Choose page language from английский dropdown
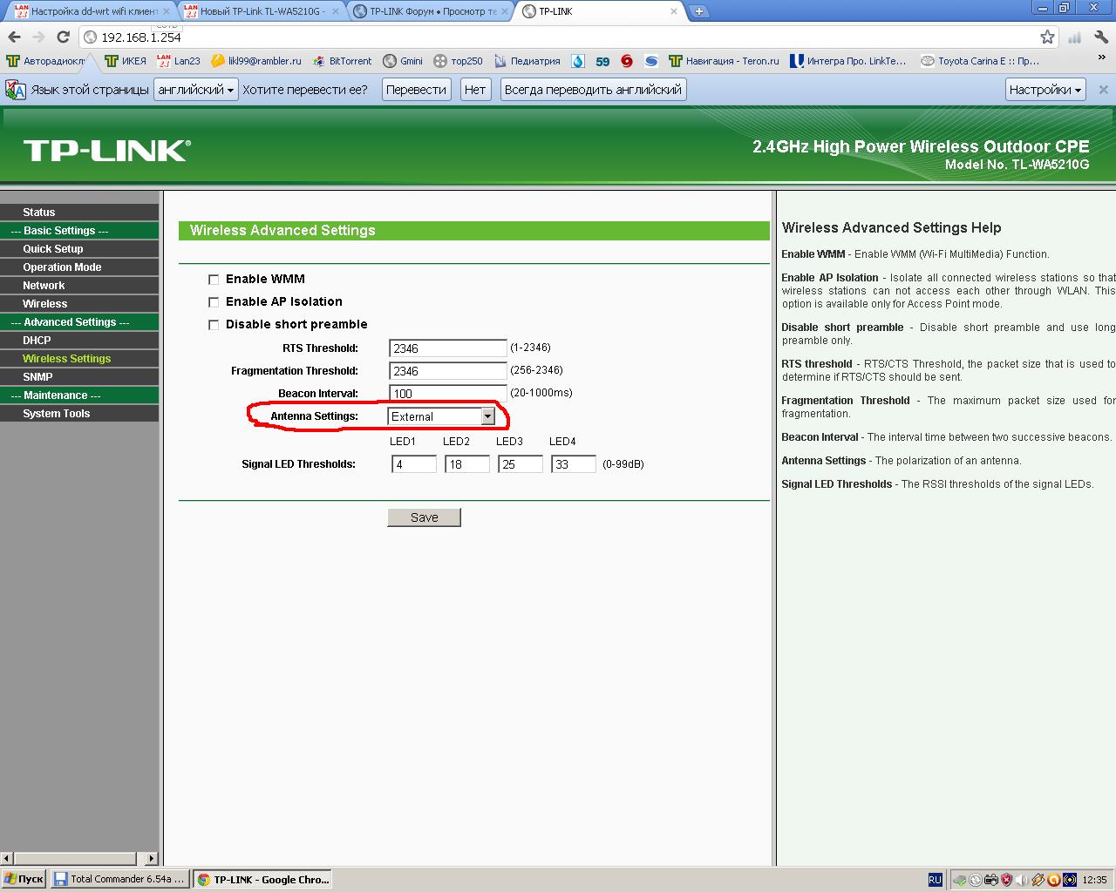Image resolution: width=1116 pixels, height=892 pixels. point(196,90)
